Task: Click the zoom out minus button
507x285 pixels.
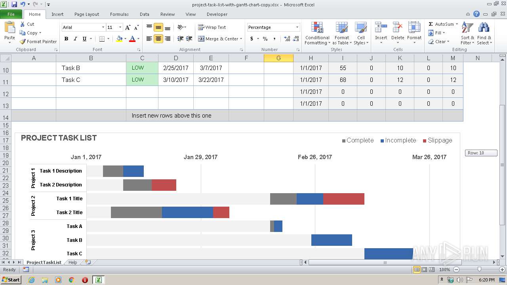Action: [456, 270]
